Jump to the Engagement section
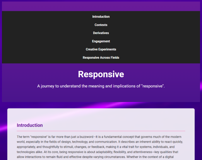Screen dimensions: 202x160 coord(101,41)
